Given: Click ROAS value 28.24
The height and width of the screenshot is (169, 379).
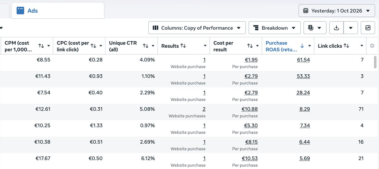Looking at the screenshot, I should (304, 93).
